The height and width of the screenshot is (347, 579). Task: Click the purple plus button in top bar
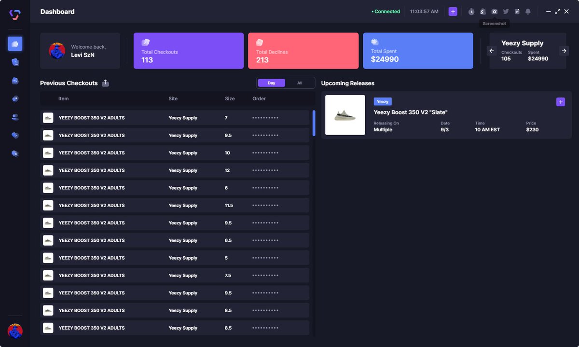(453, 12)
